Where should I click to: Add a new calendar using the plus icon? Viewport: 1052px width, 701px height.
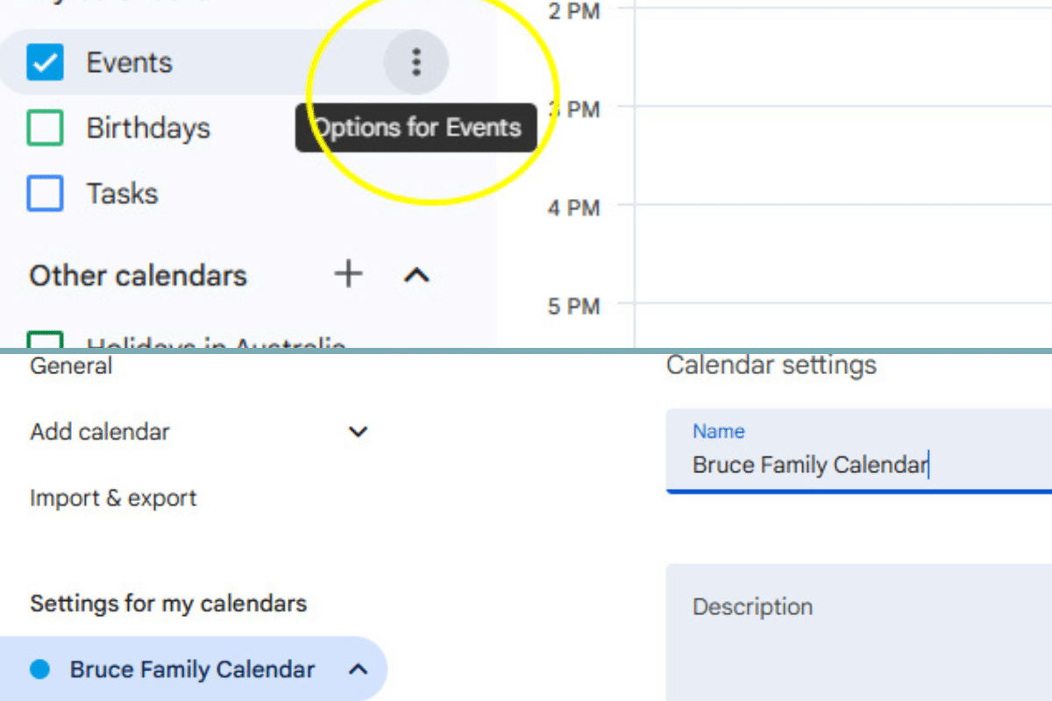(x=348, y=275)
